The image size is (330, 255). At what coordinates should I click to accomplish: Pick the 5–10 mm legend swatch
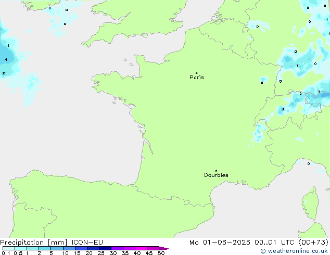(57, 248)
